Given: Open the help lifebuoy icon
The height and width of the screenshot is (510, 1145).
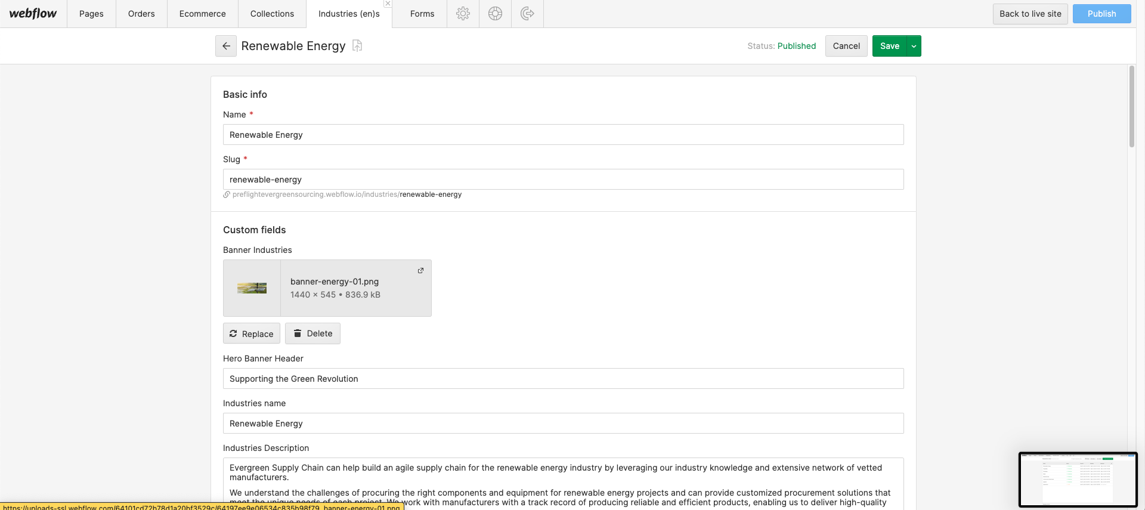Looking at the screenshot, I should [x=495, y=14].
